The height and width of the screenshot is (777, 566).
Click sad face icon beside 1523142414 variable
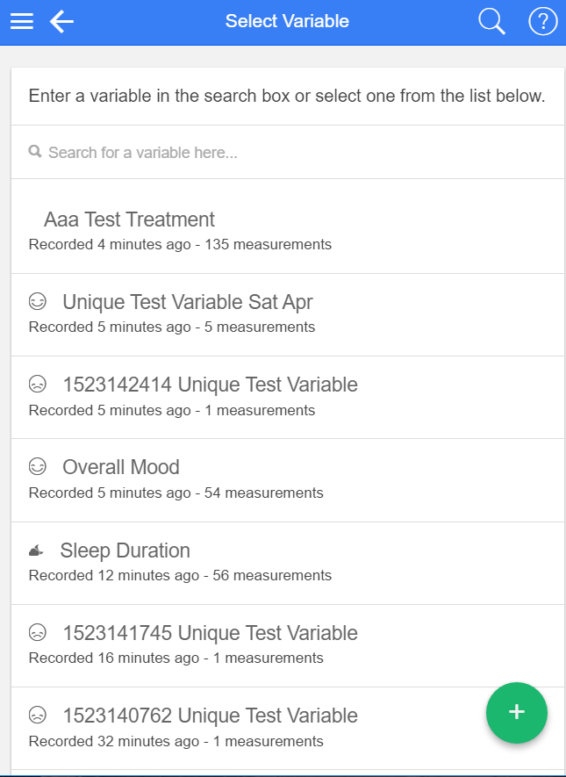coord(37,385)
